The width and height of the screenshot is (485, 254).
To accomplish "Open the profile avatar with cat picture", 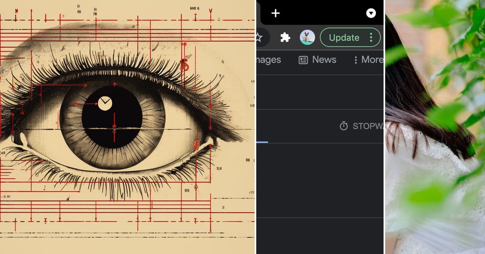I will 307,37.
